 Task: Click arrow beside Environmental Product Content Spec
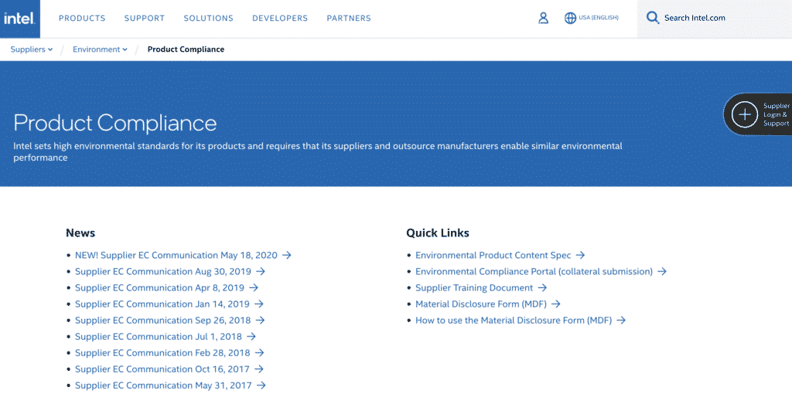pos(580,255)
